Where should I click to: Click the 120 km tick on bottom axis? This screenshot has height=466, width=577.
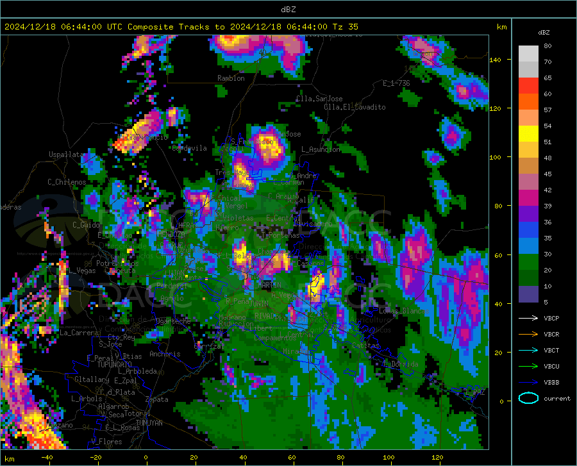[437, 458]
